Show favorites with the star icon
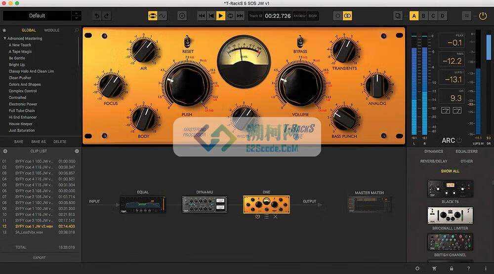Viewport: 494px width, 274px height. 4,30
